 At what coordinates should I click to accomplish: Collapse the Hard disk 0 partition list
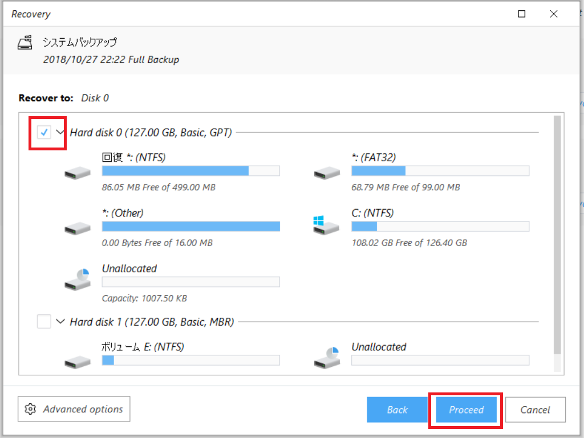[x=60, y=132]
